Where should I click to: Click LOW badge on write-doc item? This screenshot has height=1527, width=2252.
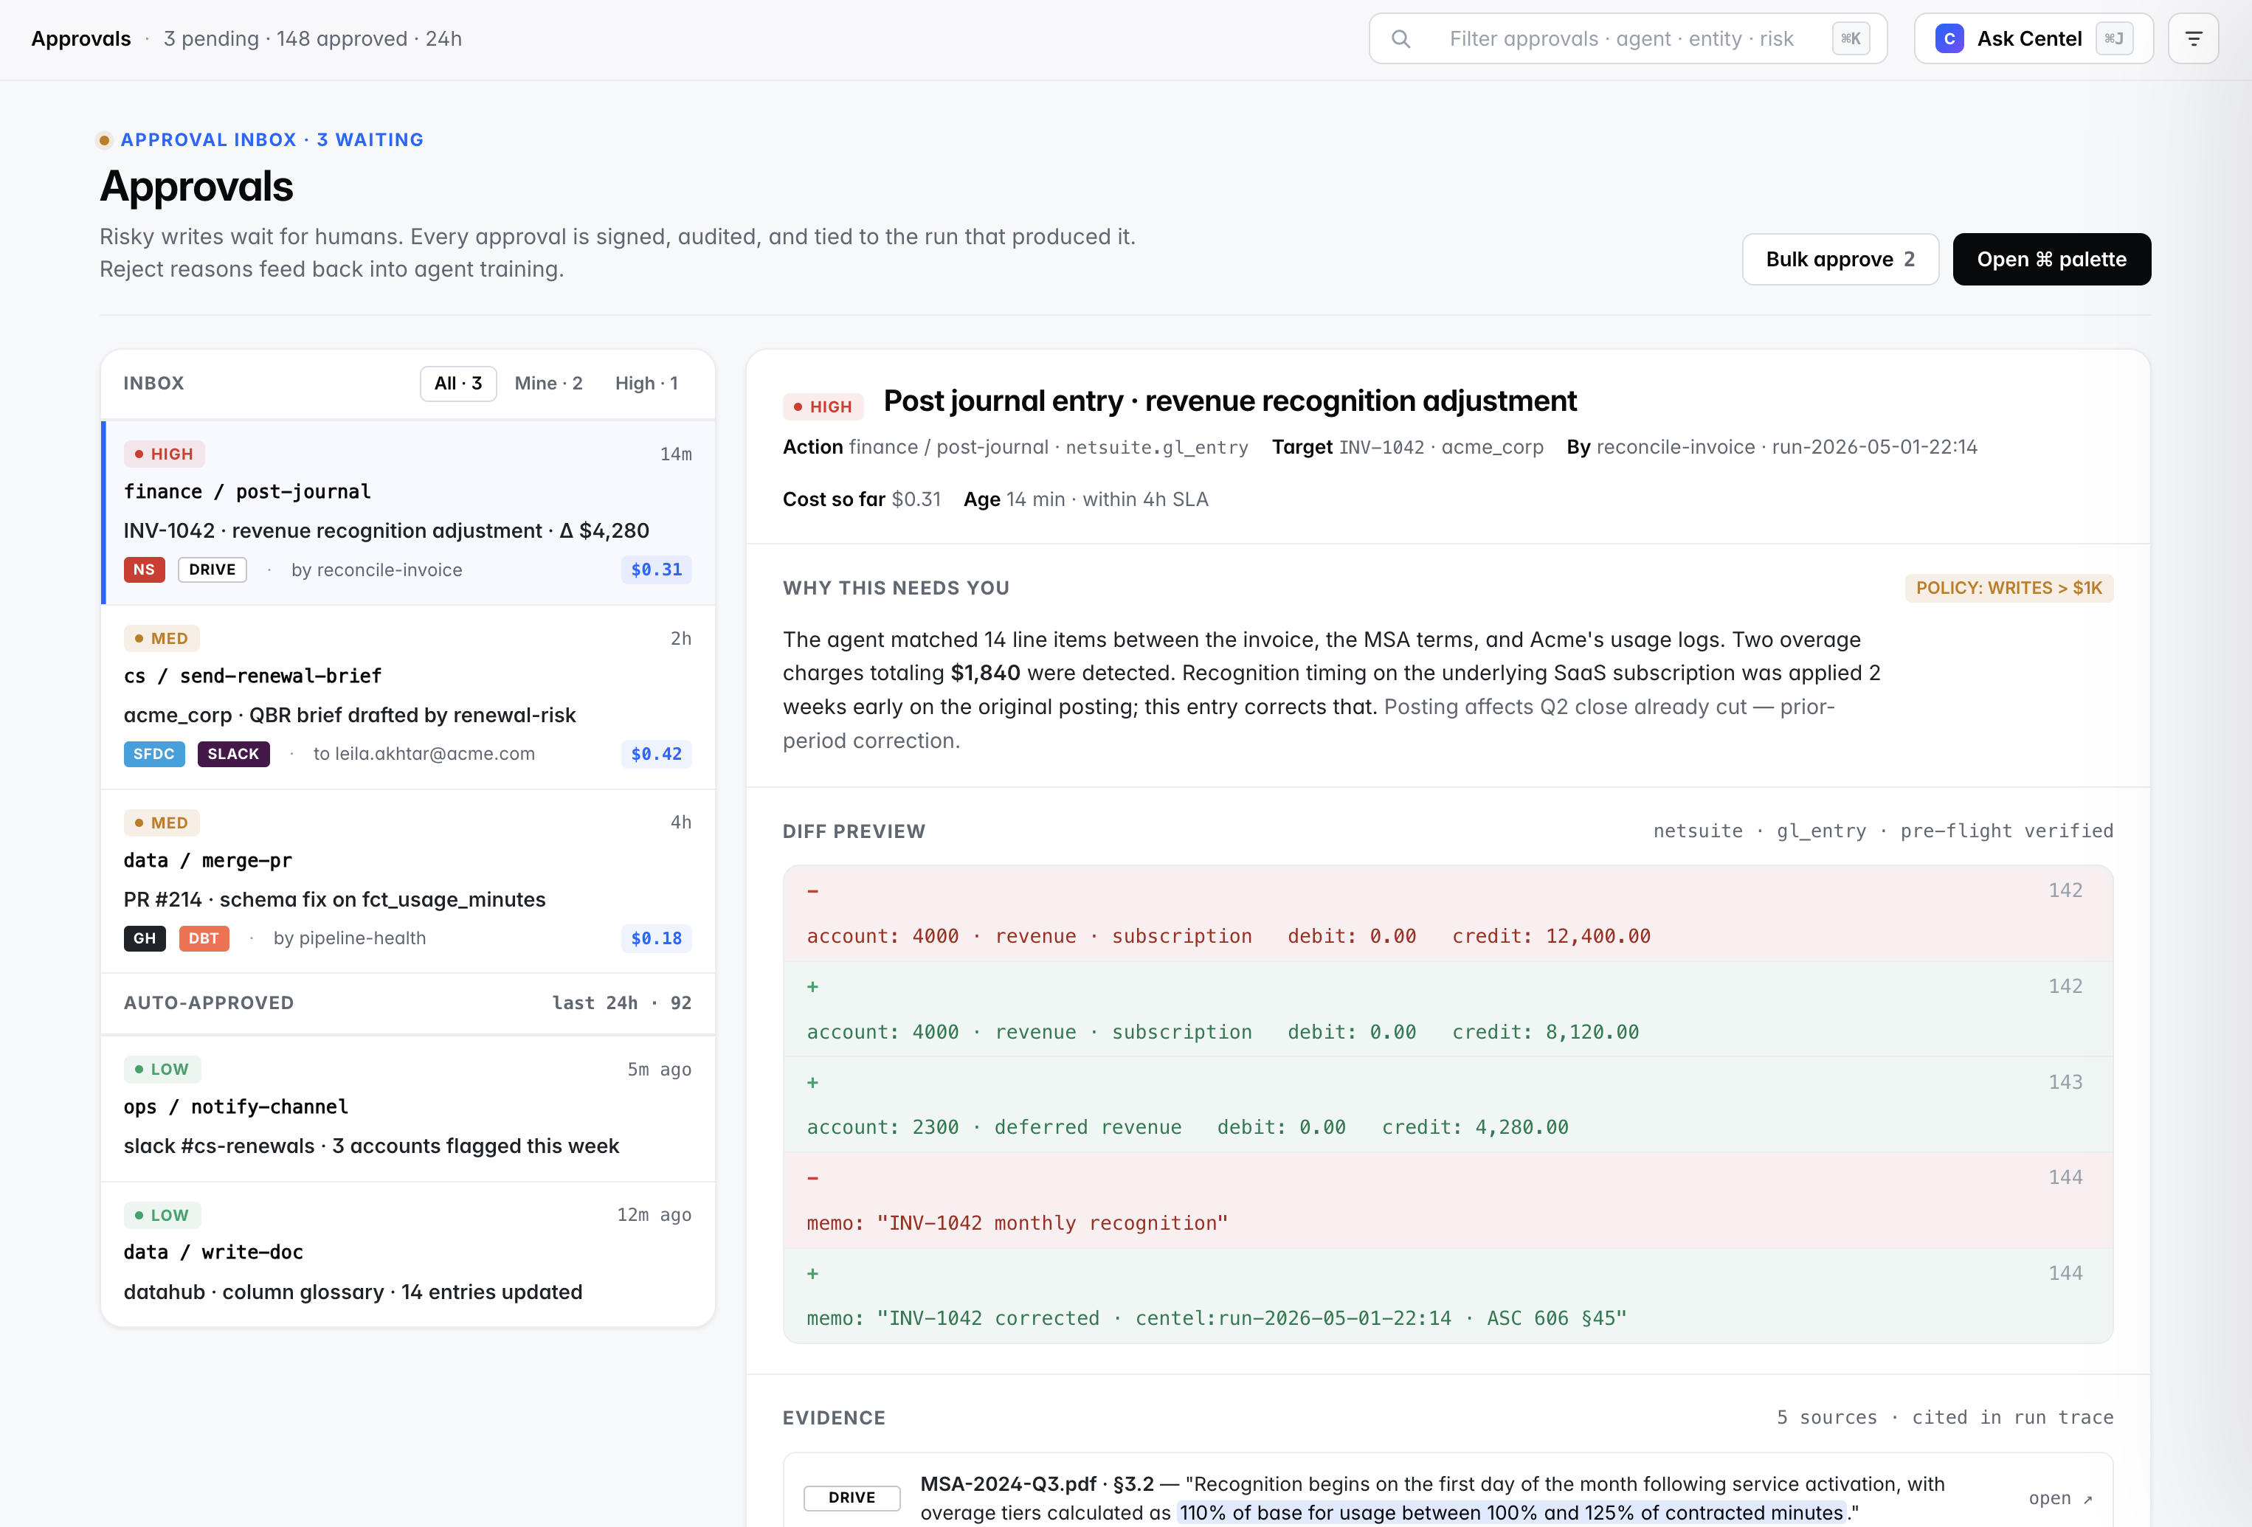click(162, 1215)
